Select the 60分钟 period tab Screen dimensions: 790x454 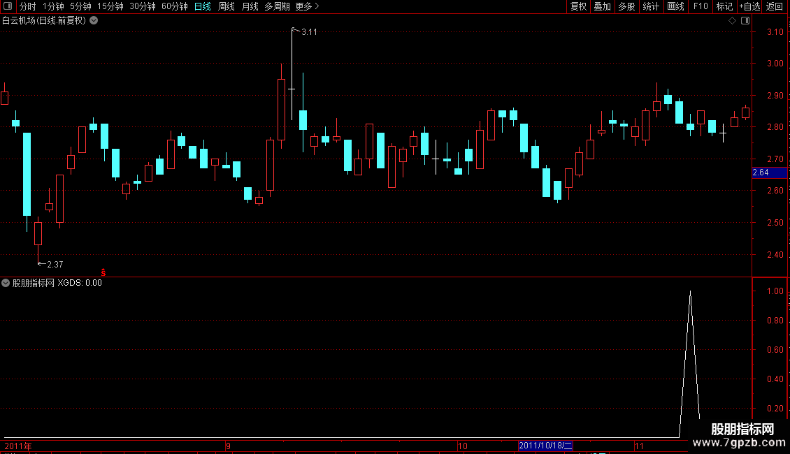[x=174, y=6]
